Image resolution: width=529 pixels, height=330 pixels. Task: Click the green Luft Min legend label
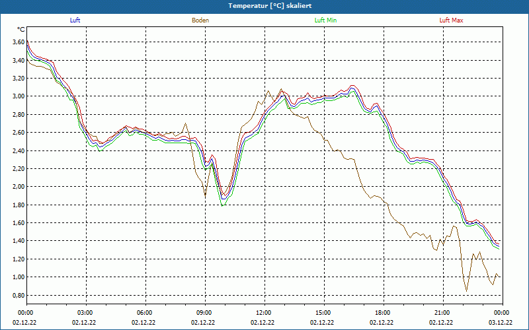tap(325, 20)
